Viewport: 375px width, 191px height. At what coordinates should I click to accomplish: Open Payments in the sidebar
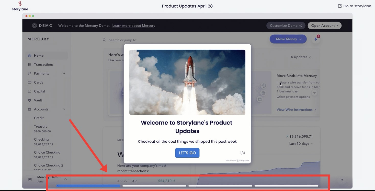click(x=41, y=73)
